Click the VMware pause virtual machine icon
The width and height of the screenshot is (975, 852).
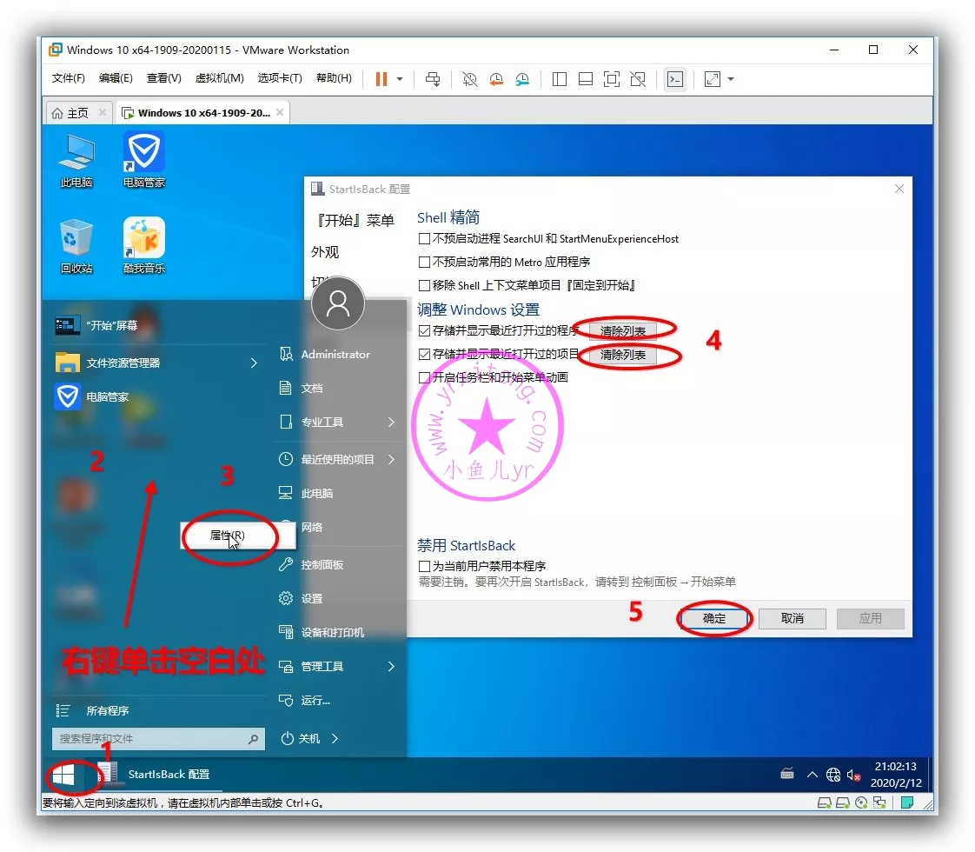point(381,79)
